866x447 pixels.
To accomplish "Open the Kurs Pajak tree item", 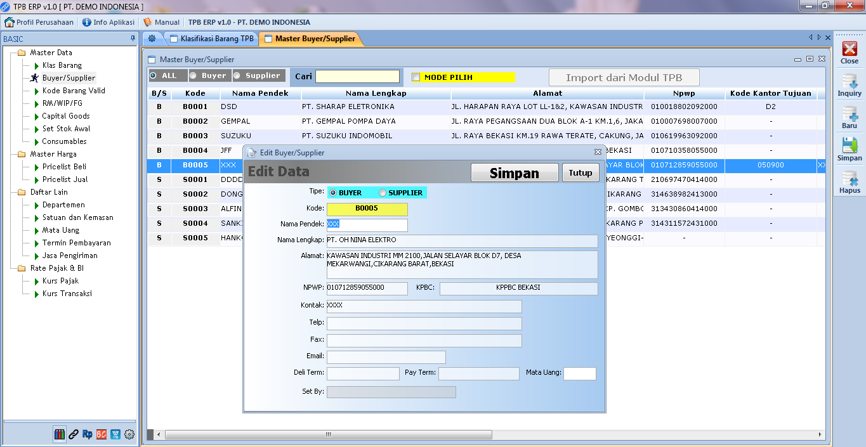I will pos(60,281).
